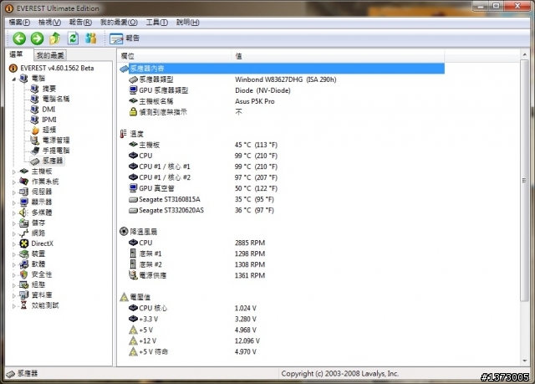Open the 工具(T) menu
The image size is (535, 384).
coord(157,23)
